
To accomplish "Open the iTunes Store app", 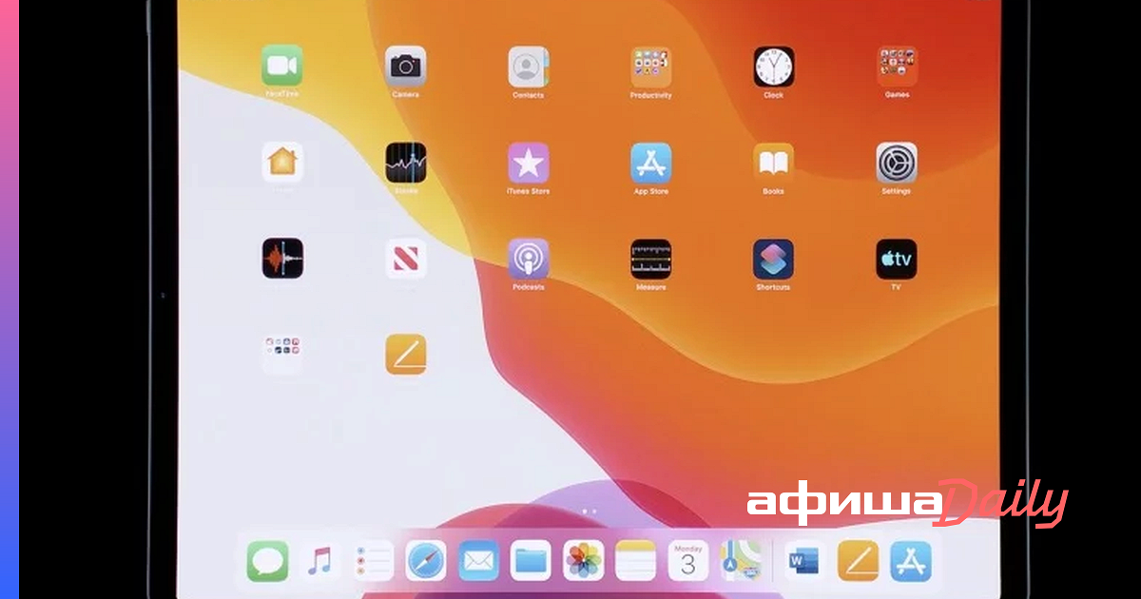I will [x=528, y=163].
